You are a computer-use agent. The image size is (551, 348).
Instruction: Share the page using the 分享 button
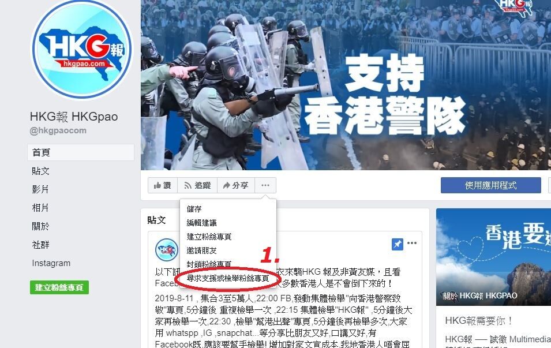pos(236,185)
